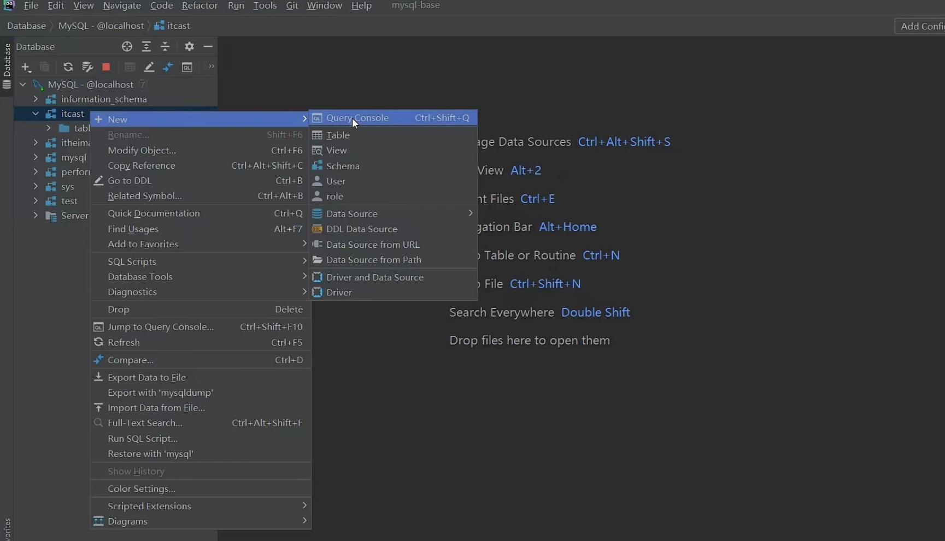Screen dimensions: 945x541
Task: Select Driver and Data Source
Action: [x=393, y=277]
